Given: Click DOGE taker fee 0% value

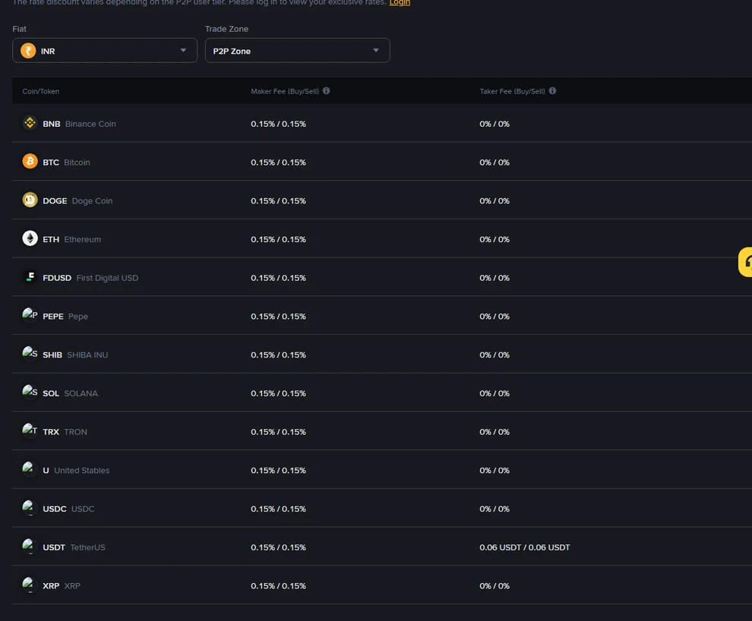Looking at the screenshot, I should [494, 200].
